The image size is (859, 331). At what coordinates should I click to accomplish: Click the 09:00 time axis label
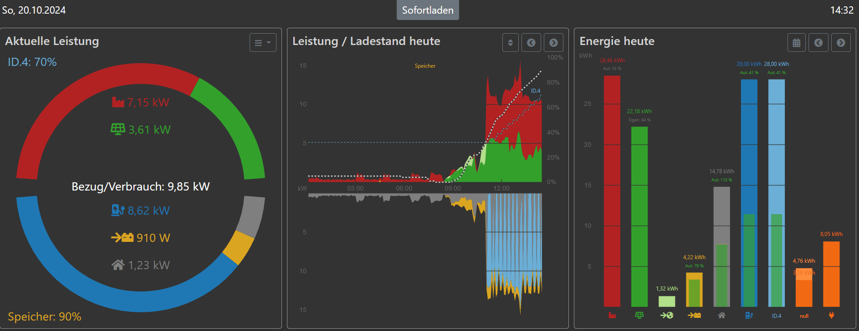click(453, 188)
